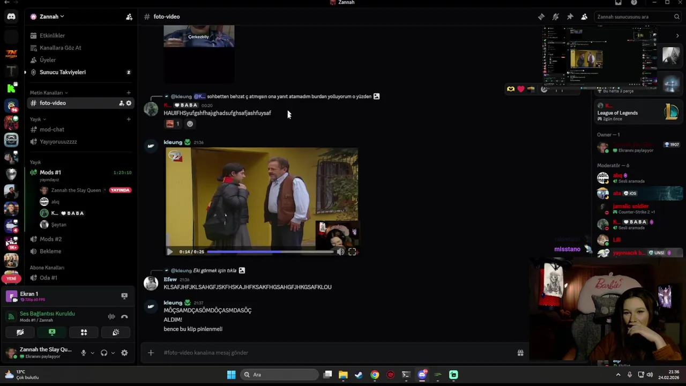Add channel to Yayık category

[x=129, y=119]
